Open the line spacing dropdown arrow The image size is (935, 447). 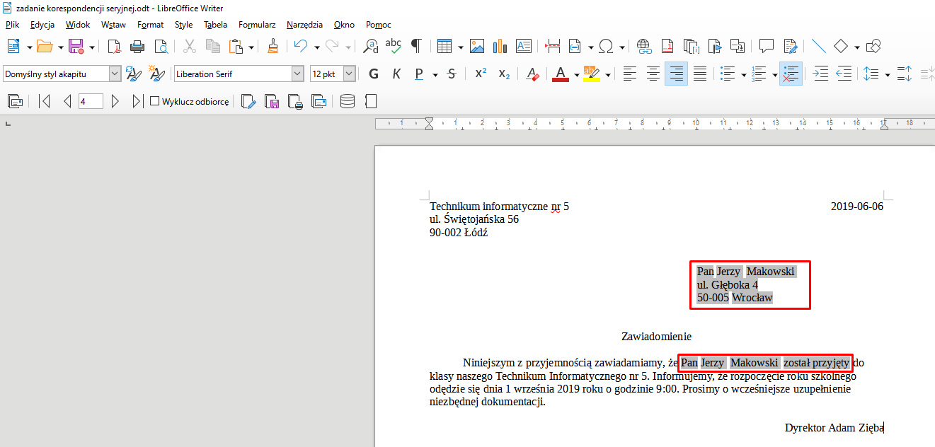pos(886,74)
